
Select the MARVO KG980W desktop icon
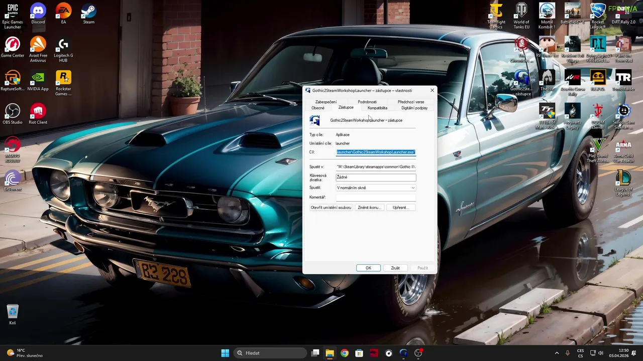[13, 150]
